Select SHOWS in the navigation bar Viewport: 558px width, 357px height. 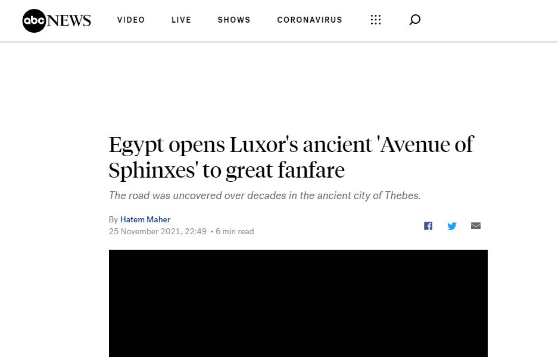click(x=234, y=20)
